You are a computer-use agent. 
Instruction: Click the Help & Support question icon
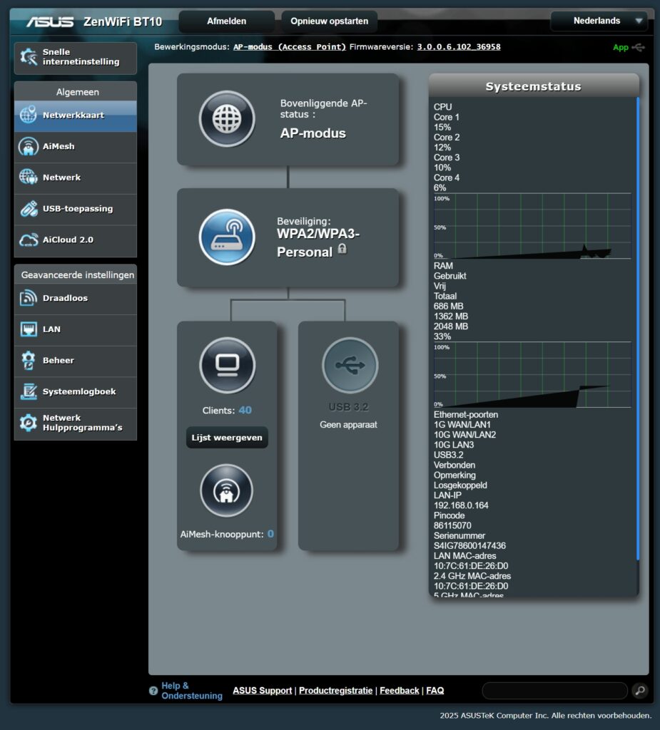click(153, 691)
